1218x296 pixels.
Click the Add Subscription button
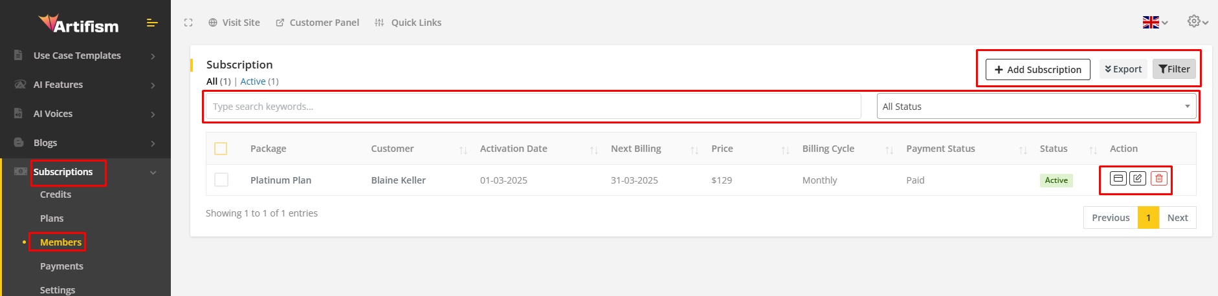pyautogui.click(x=1037, y=69)
